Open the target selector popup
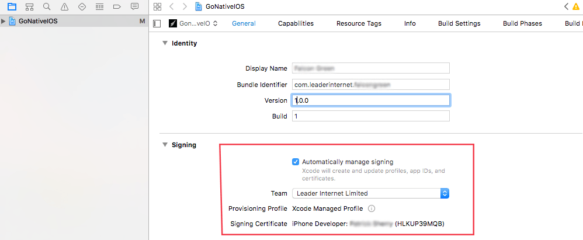583x240 pixels. click(x=193, y=23)
